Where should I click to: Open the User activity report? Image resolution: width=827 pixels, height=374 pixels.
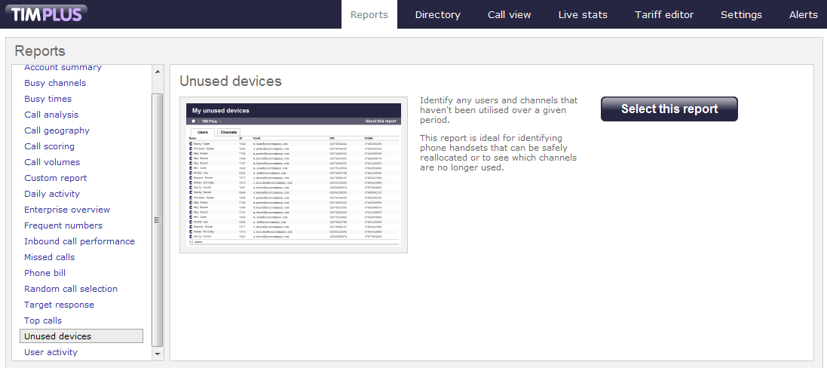[51, 352]
